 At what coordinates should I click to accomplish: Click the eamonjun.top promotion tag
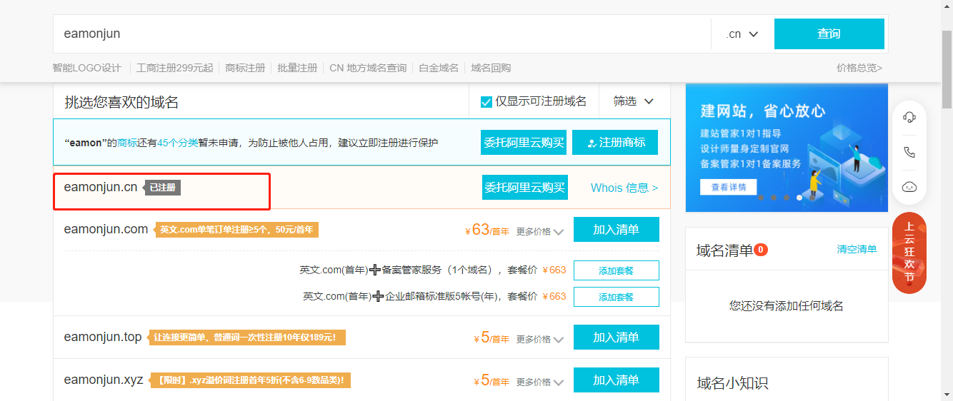[246, 337]
